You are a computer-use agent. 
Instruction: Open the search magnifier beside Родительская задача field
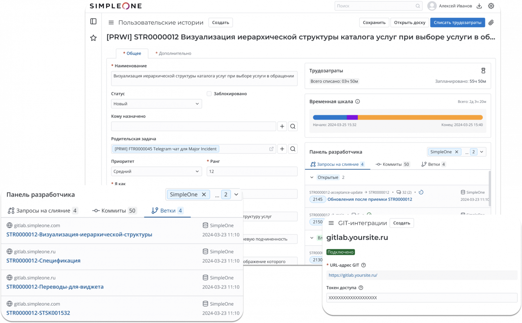[293, 149]
